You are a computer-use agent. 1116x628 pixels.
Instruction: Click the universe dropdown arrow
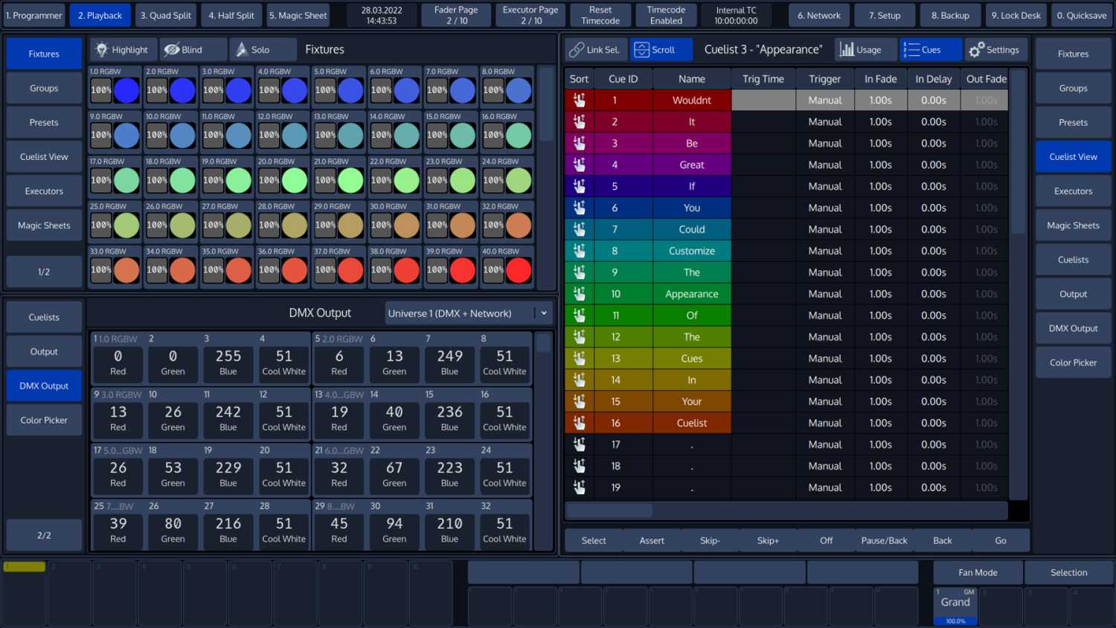[544, 313]
